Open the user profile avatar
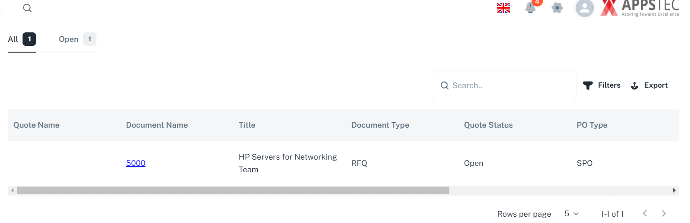690x223 pixels. click(585, 8)
